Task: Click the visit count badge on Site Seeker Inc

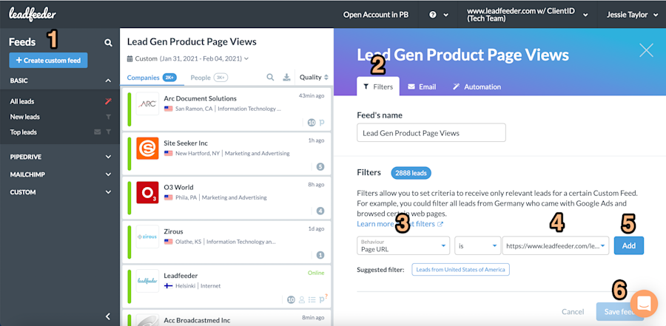Action: [320, 167]
